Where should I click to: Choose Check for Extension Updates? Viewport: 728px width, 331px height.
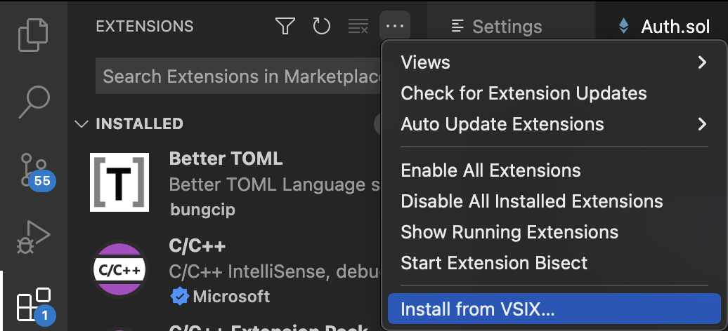[x=554, y=93]
